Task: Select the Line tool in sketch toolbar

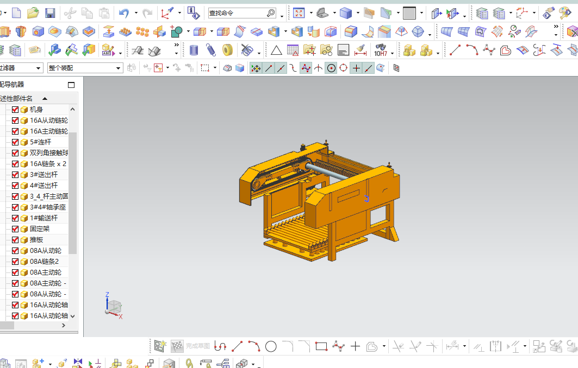Action: tap(237, 346)
